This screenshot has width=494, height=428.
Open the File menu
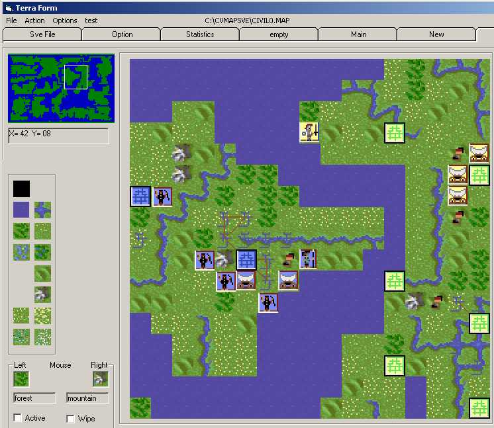tap(11, 21)
